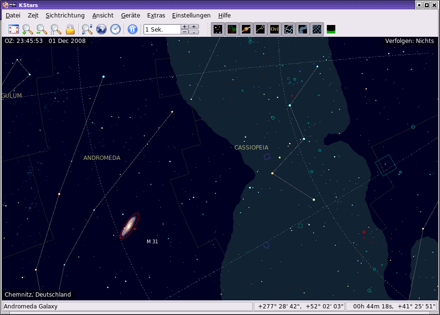Toggle stars display in the sky map

218,29
